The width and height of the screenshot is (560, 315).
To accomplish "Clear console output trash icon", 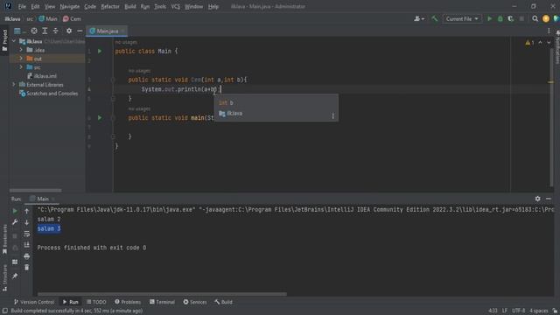I will (x=27, y=267).
